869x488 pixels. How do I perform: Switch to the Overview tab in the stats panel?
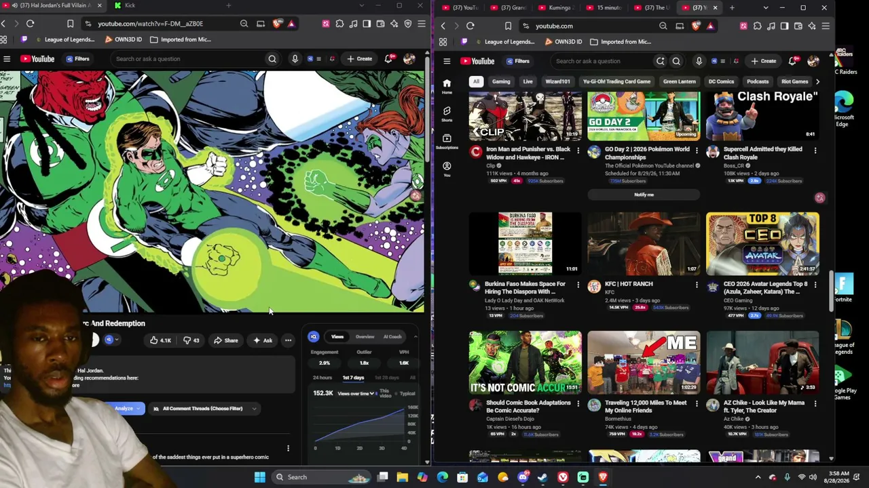click(x=365, y=337)
